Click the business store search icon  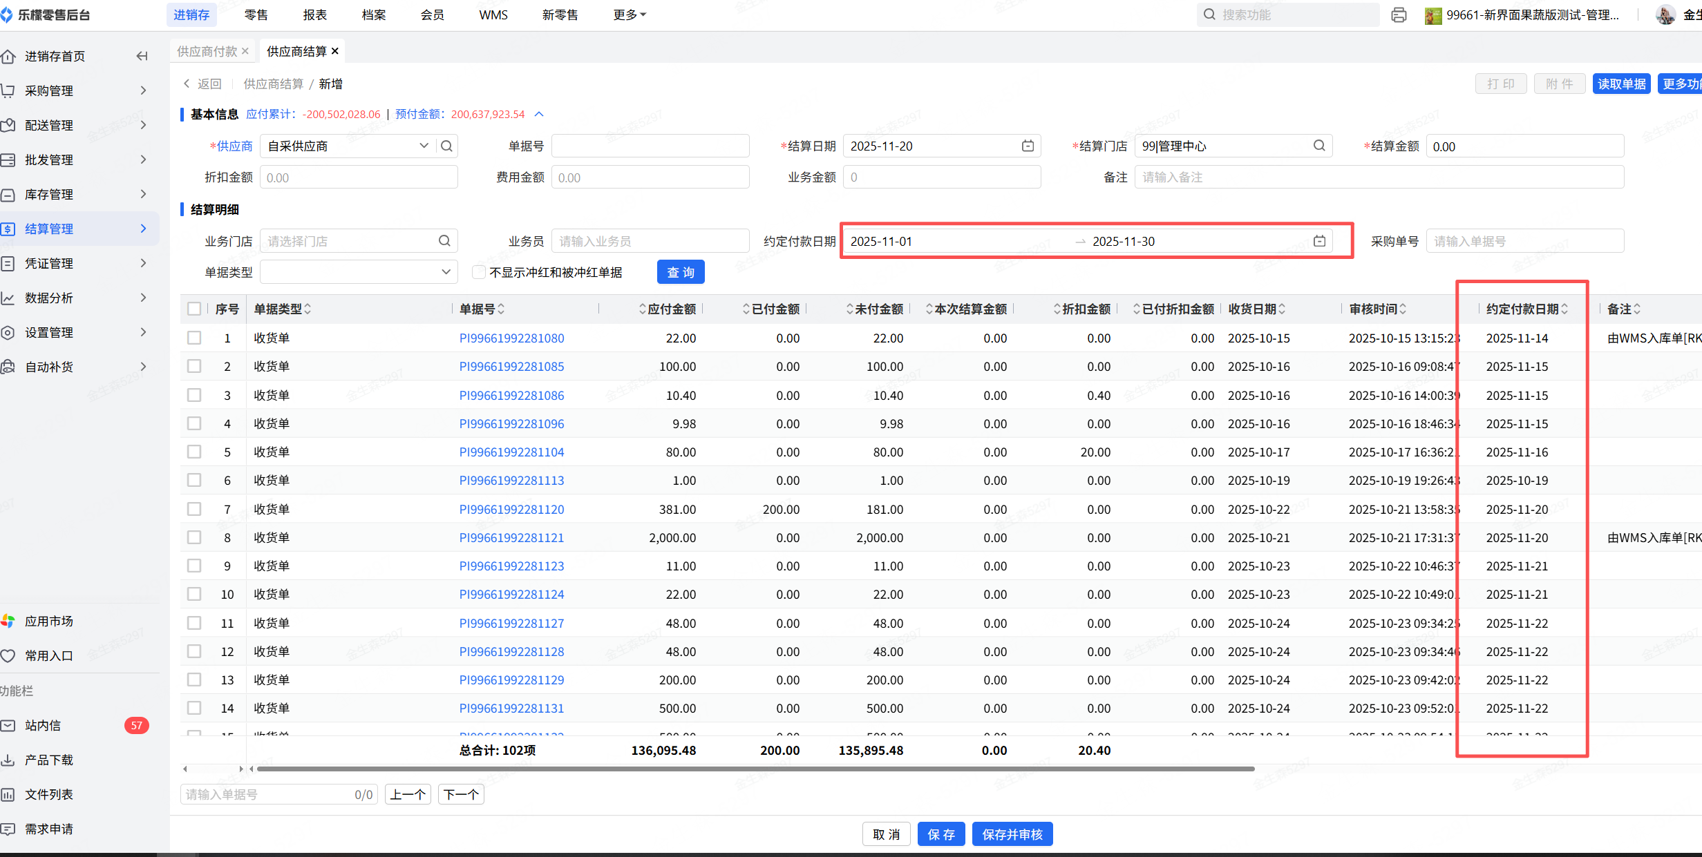pos(444,241)
